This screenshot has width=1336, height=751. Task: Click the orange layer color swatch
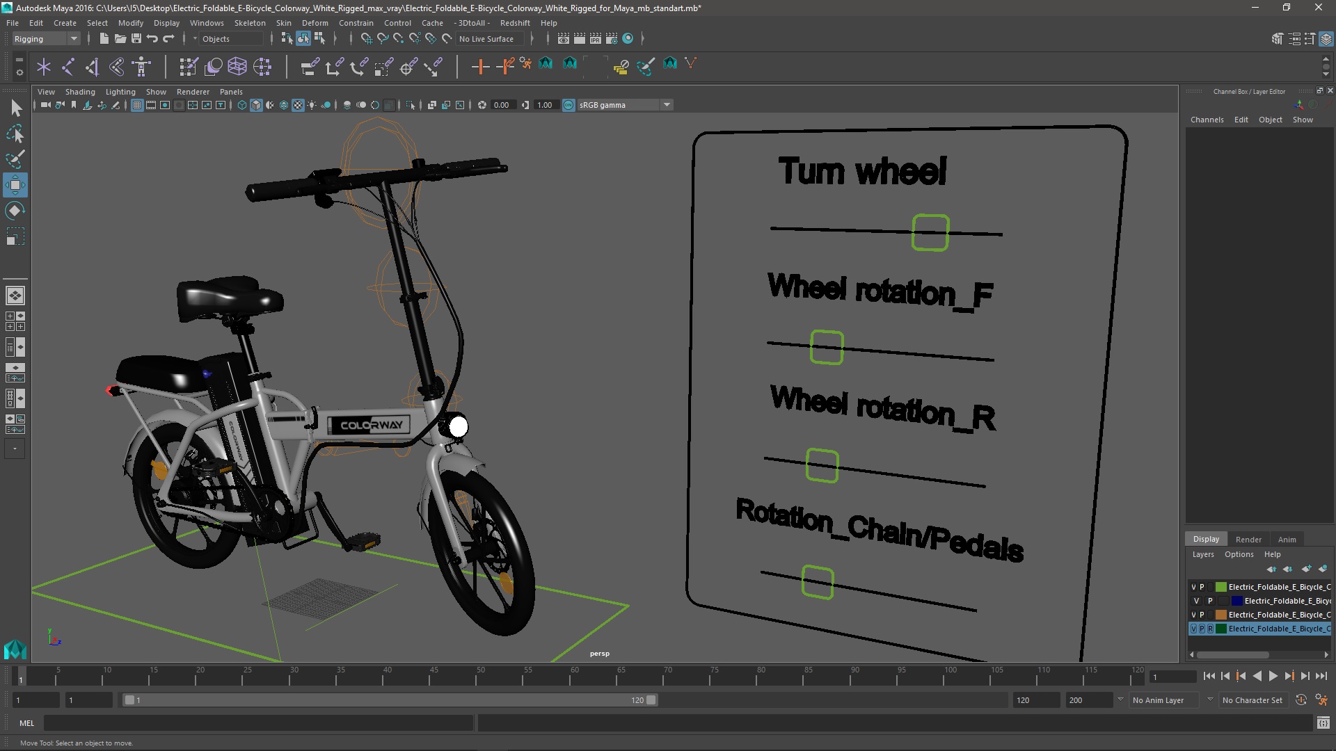1220,615
